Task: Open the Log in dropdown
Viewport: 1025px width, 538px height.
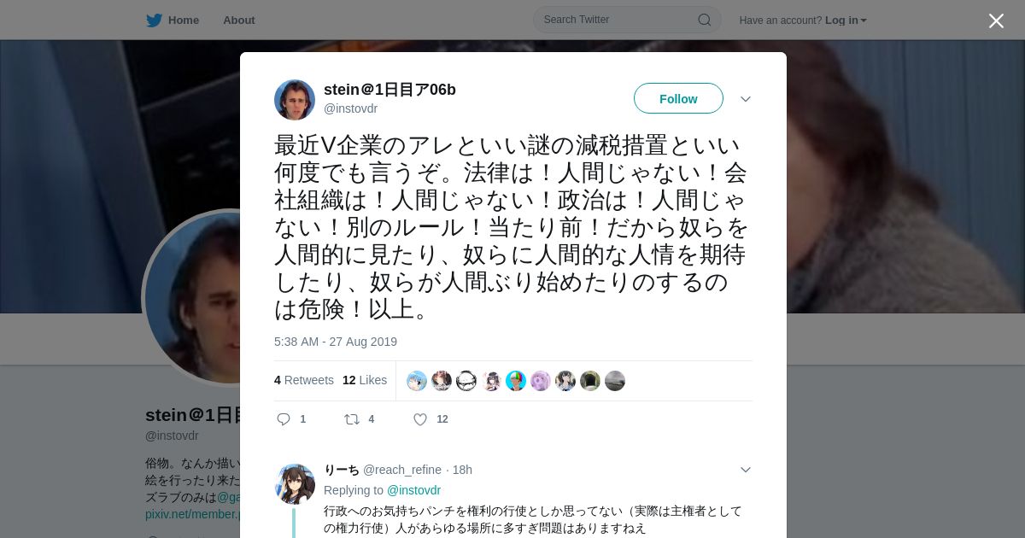Action: click(x=846, y=20)
